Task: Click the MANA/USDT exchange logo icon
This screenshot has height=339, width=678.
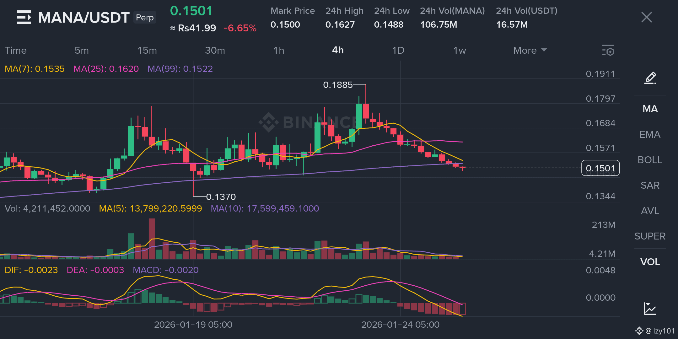Action: (x=25, y=17)
